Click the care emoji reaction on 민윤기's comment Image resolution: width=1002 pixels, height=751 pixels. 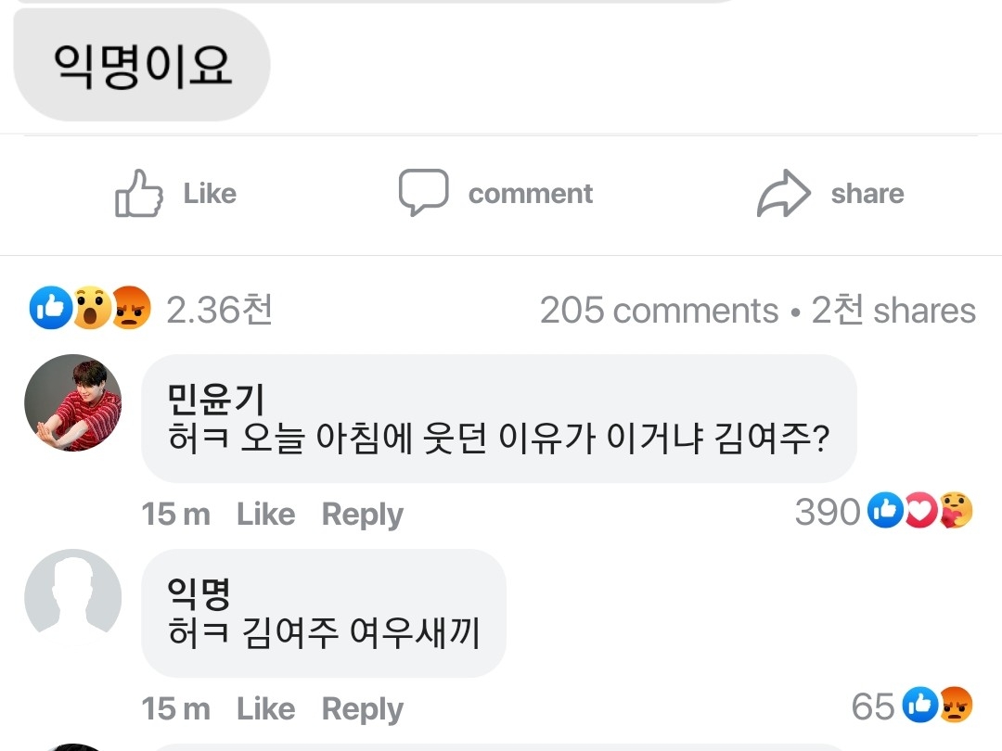[956, 511]
